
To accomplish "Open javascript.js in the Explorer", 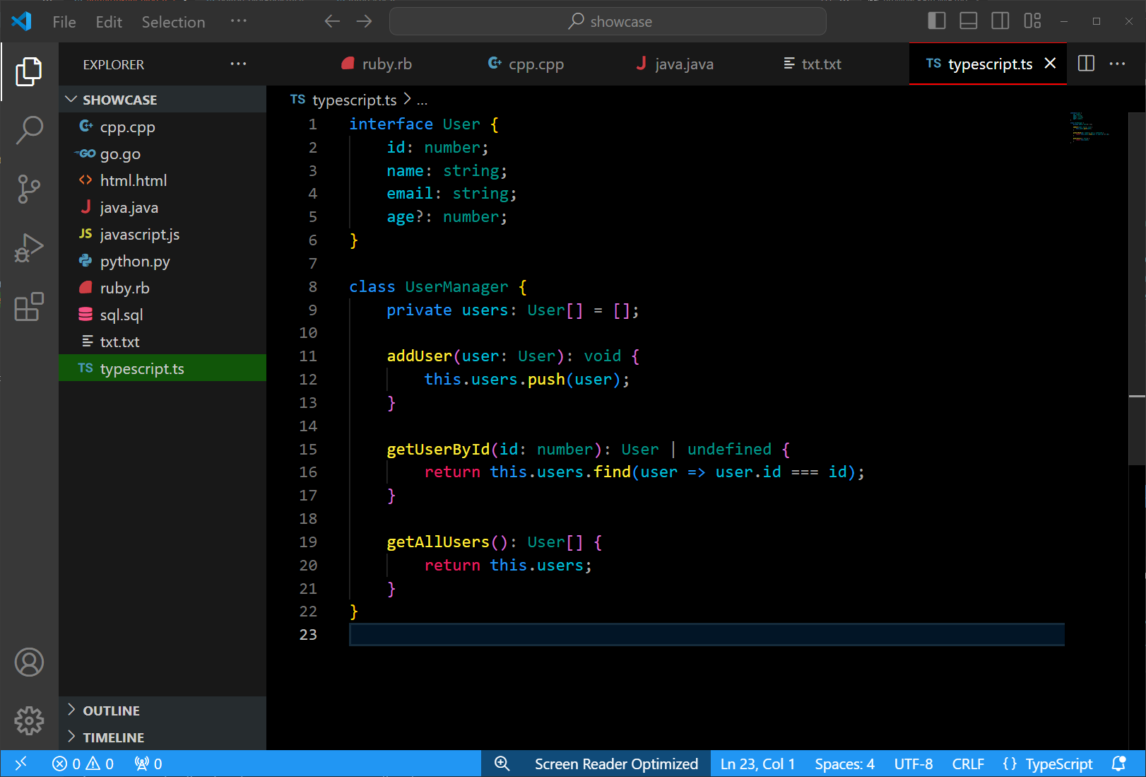I will [163, 234].
